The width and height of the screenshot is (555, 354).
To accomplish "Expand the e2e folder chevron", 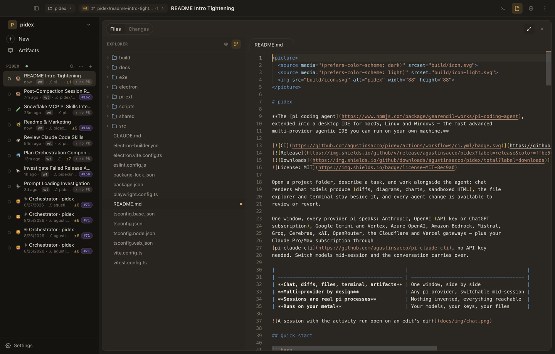I will point(108,77).
